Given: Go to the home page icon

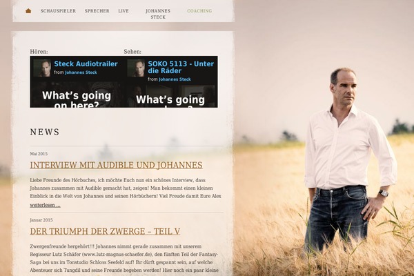Looking at the screenshot, I should click(x=28, y=11).
